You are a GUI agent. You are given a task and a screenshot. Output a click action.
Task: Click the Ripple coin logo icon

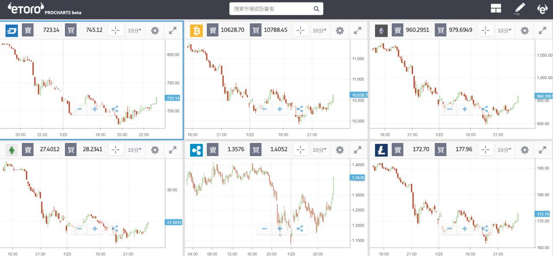[196, 150]
